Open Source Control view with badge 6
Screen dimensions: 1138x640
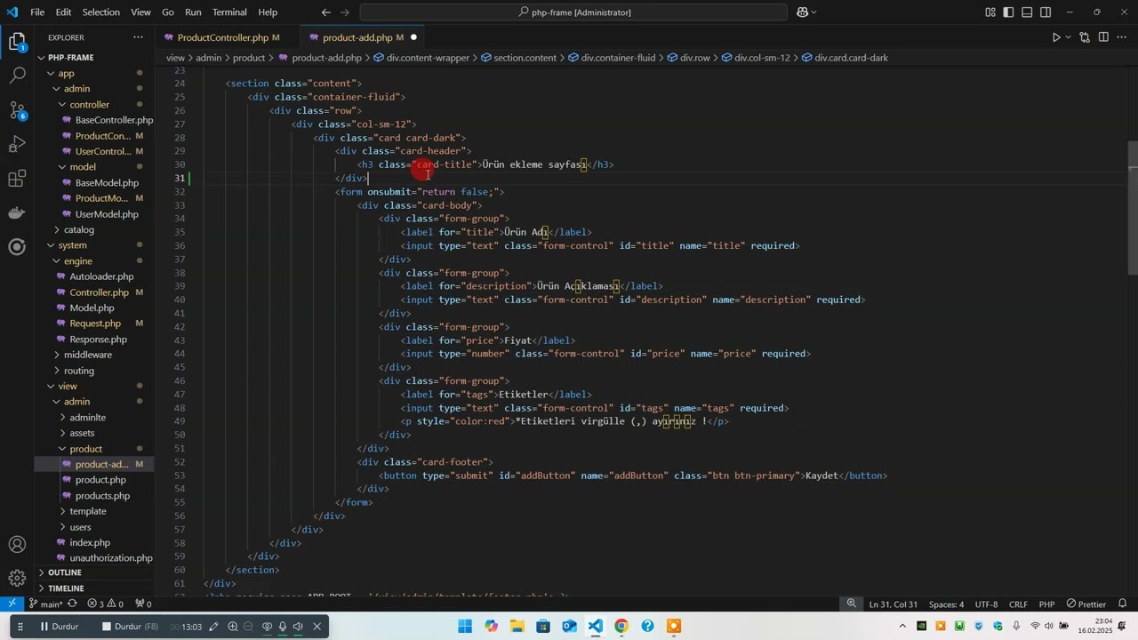coord(17,110)
